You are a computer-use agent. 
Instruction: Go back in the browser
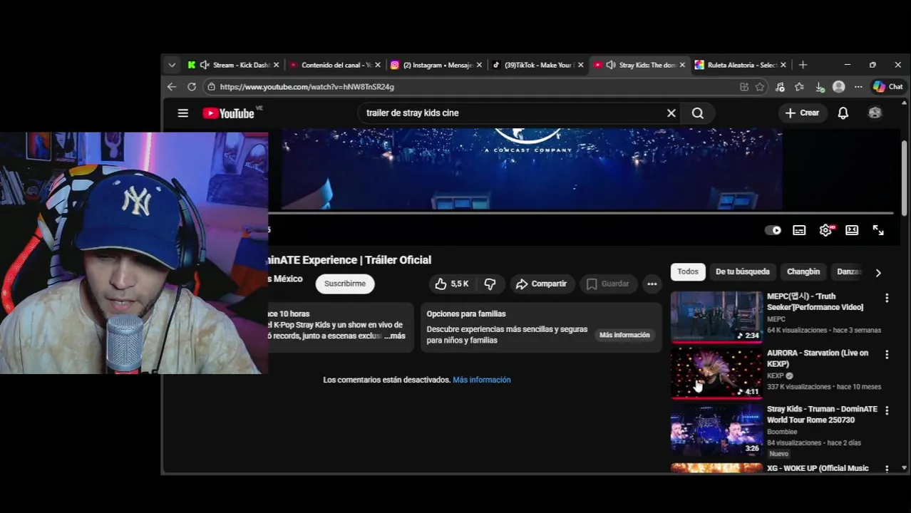point(172,87)
